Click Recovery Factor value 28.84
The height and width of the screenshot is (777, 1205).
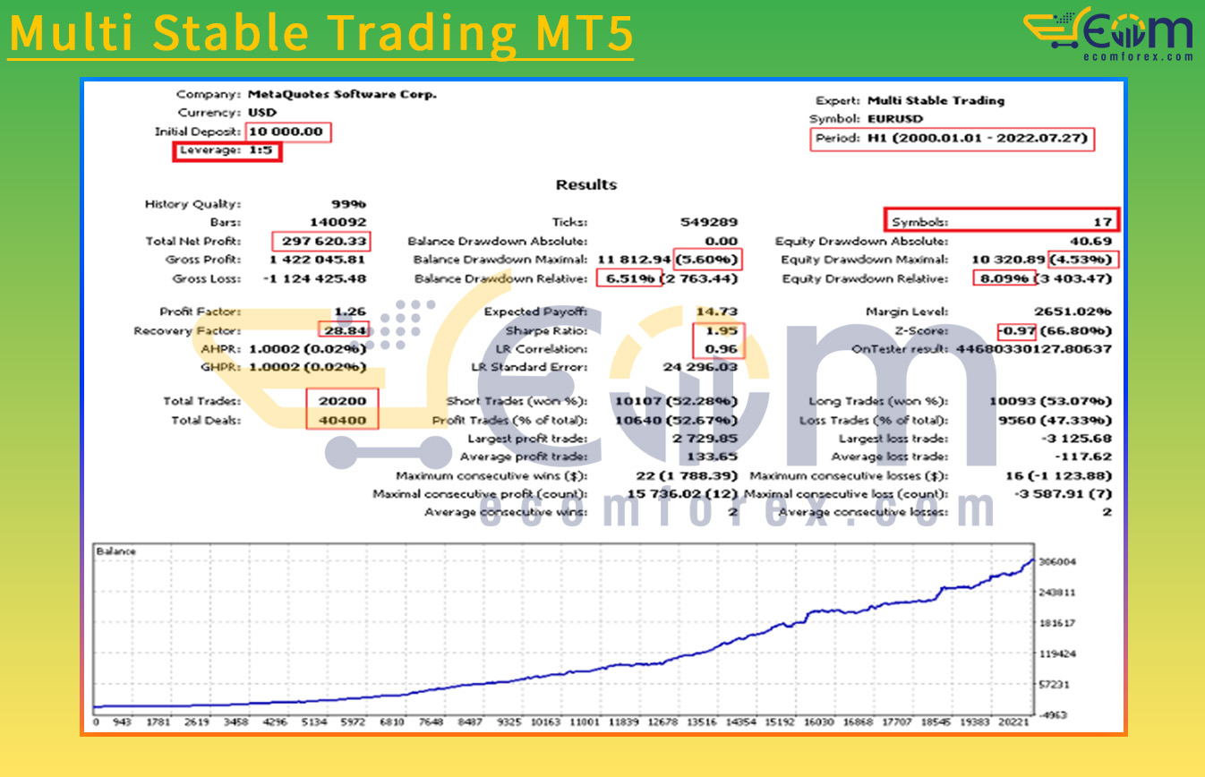point(344,330)
